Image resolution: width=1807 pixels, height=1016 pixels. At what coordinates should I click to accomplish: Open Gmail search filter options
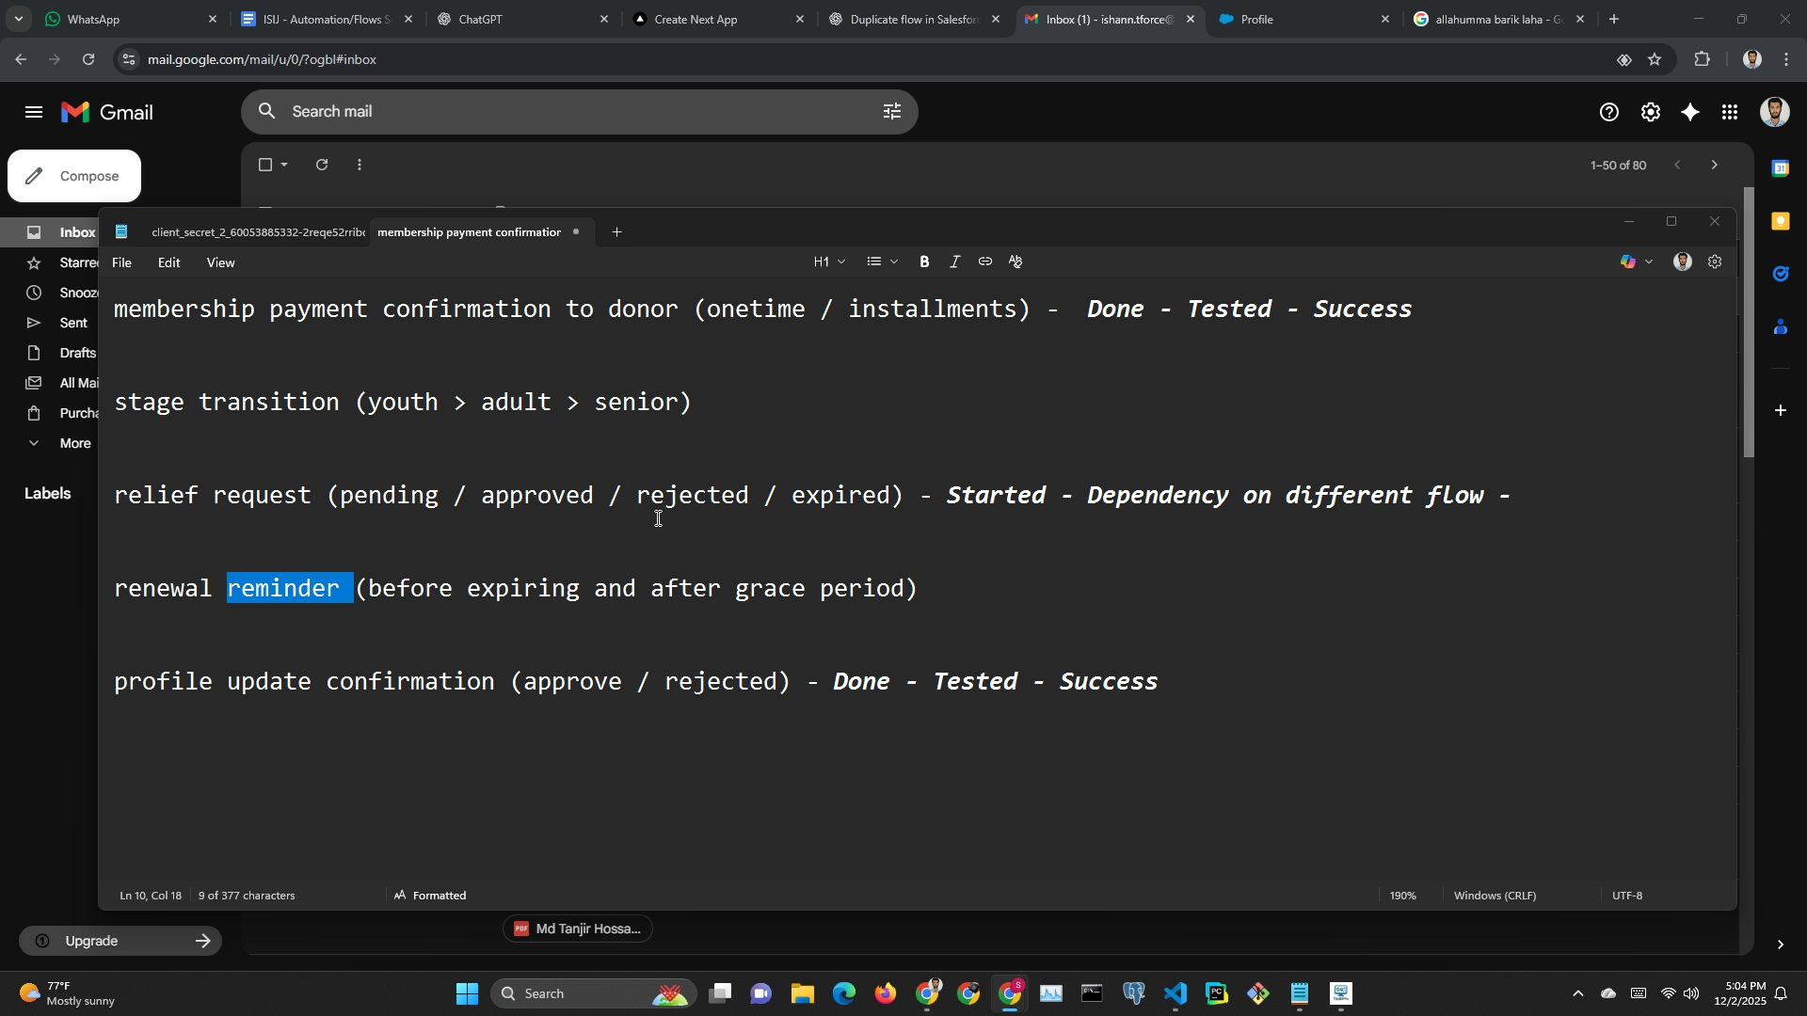[891, 112]
